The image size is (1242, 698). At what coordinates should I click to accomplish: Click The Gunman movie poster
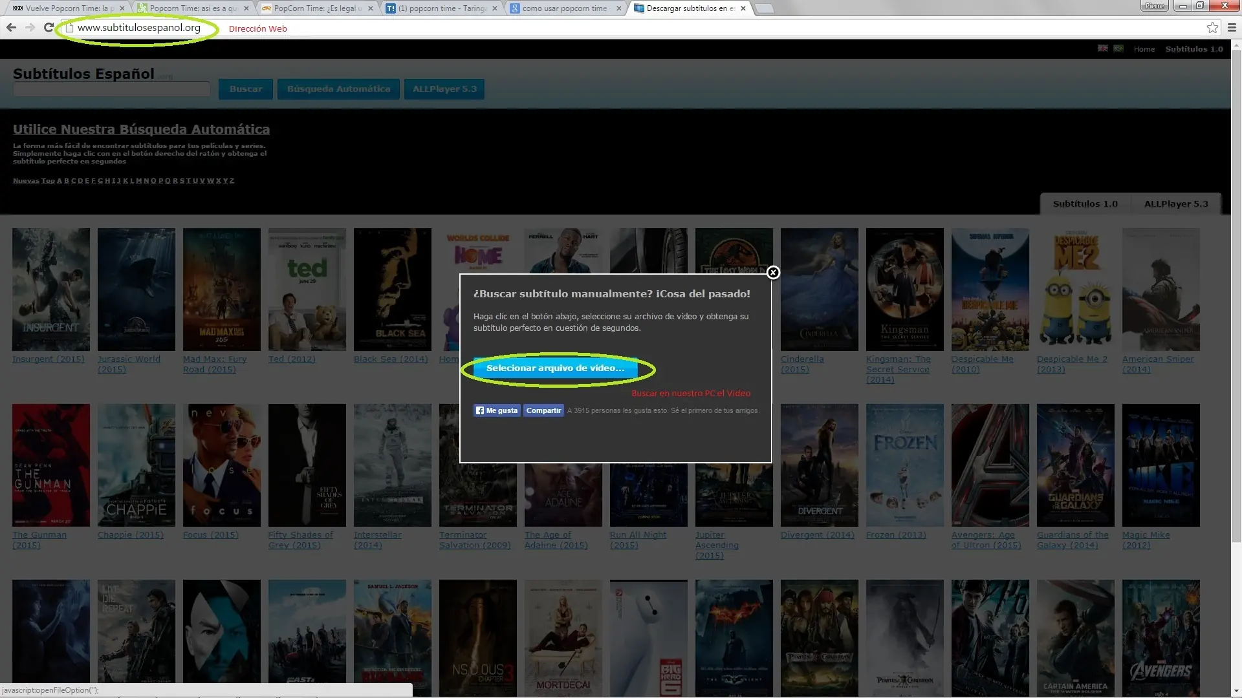click(x=51, y=465)
